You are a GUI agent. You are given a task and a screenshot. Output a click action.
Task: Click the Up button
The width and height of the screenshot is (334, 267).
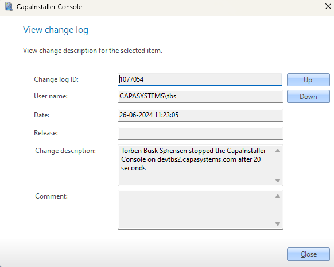click(x=308, y=79)
